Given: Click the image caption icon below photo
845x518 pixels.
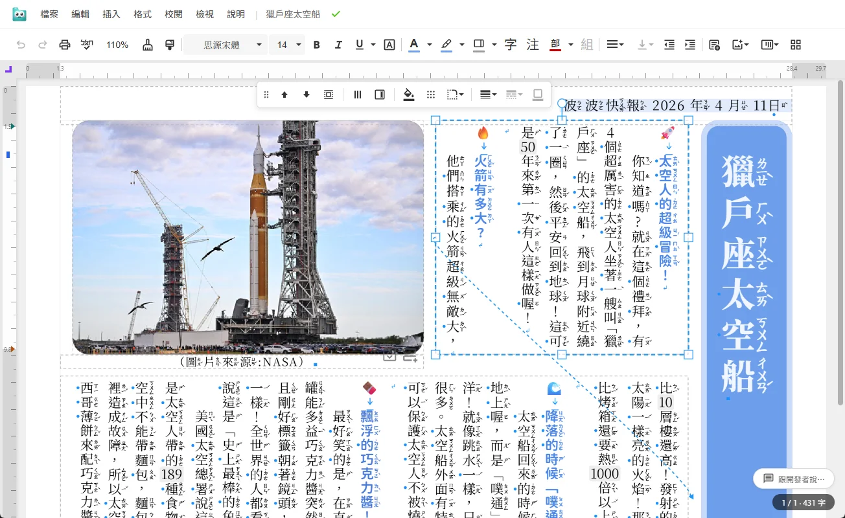Looking at the screenshot, I should pos(389,356).
